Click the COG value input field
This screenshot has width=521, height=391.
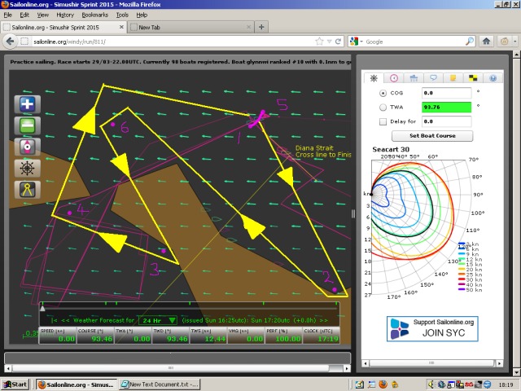[447, 93]
